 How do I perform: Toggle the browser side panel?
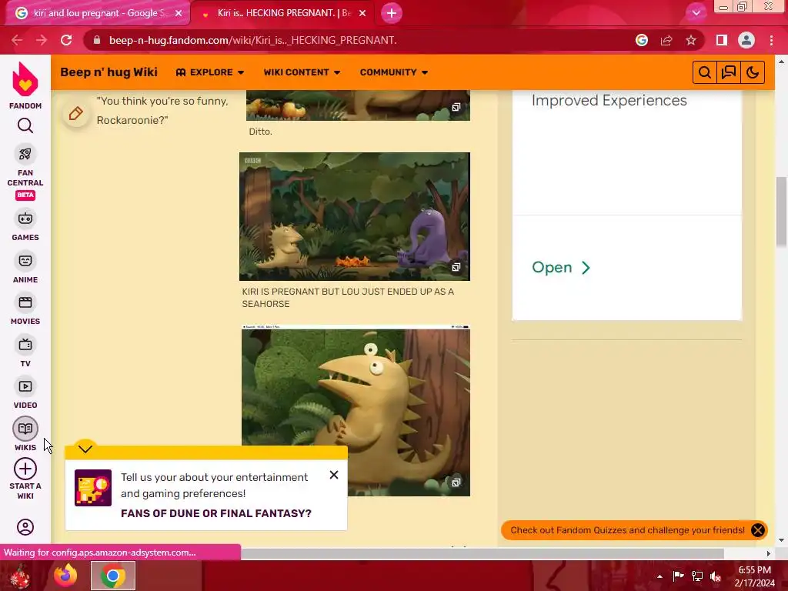[x=722, y=40]
